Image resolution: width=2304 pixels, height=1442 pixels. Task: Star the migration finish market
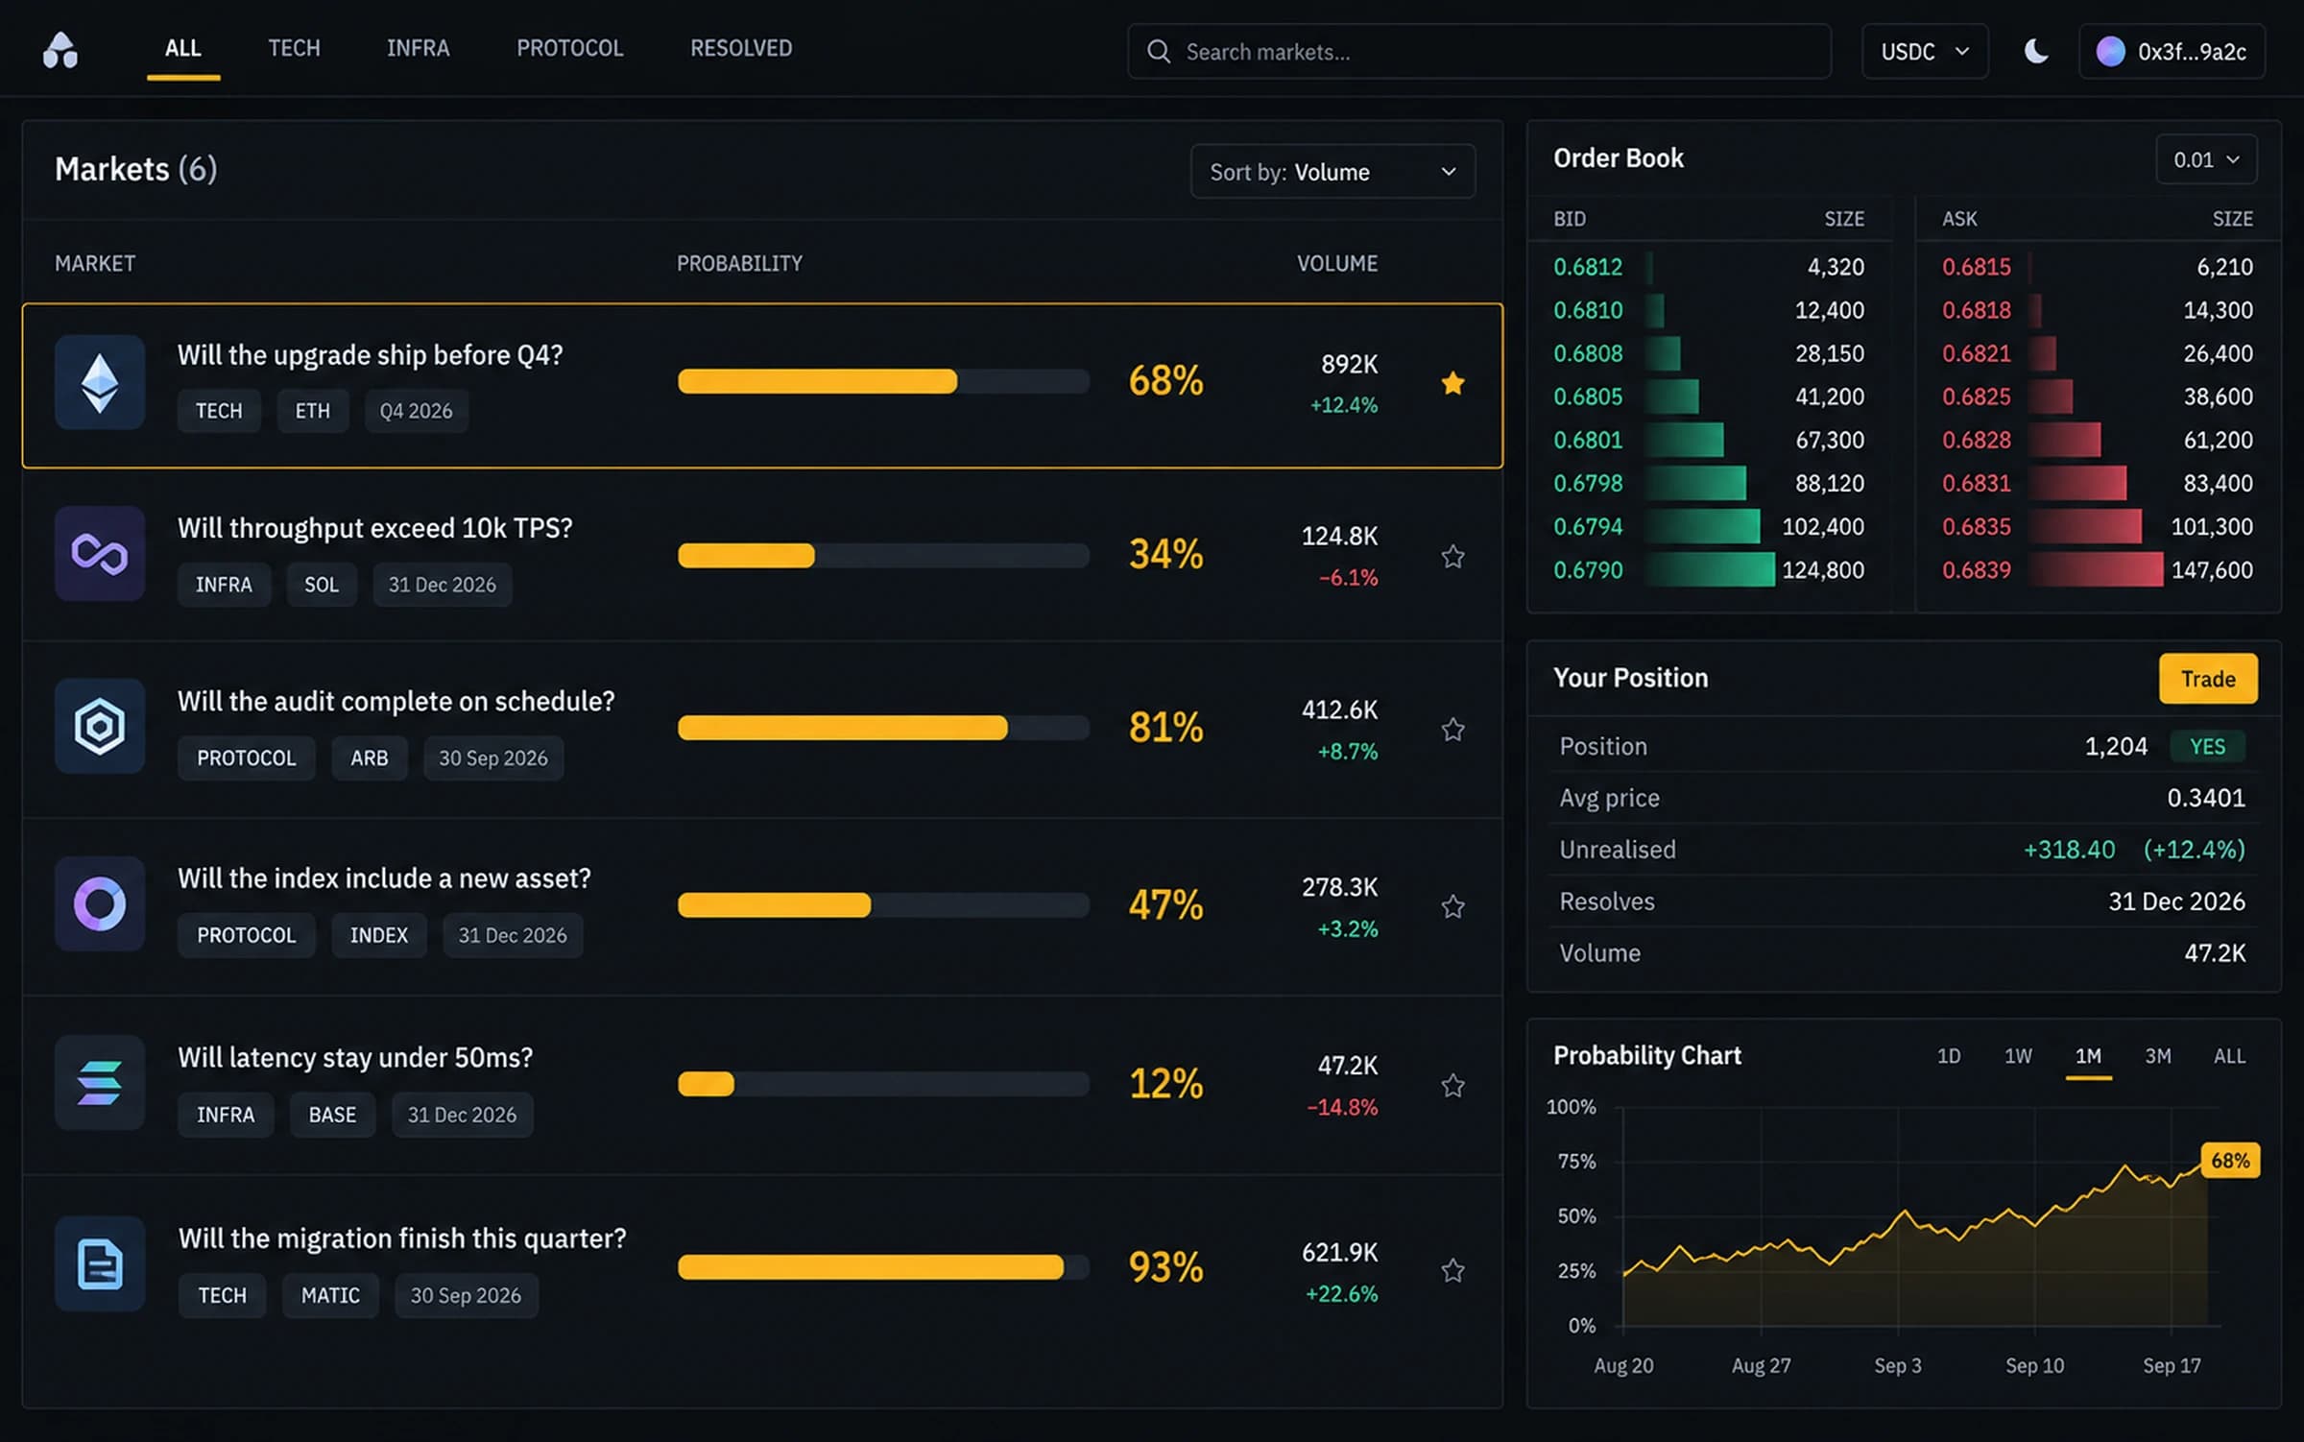click(1452, 1270)
